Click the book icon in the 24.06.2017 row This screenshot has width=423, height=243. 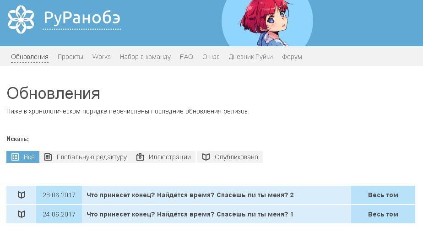22,214
